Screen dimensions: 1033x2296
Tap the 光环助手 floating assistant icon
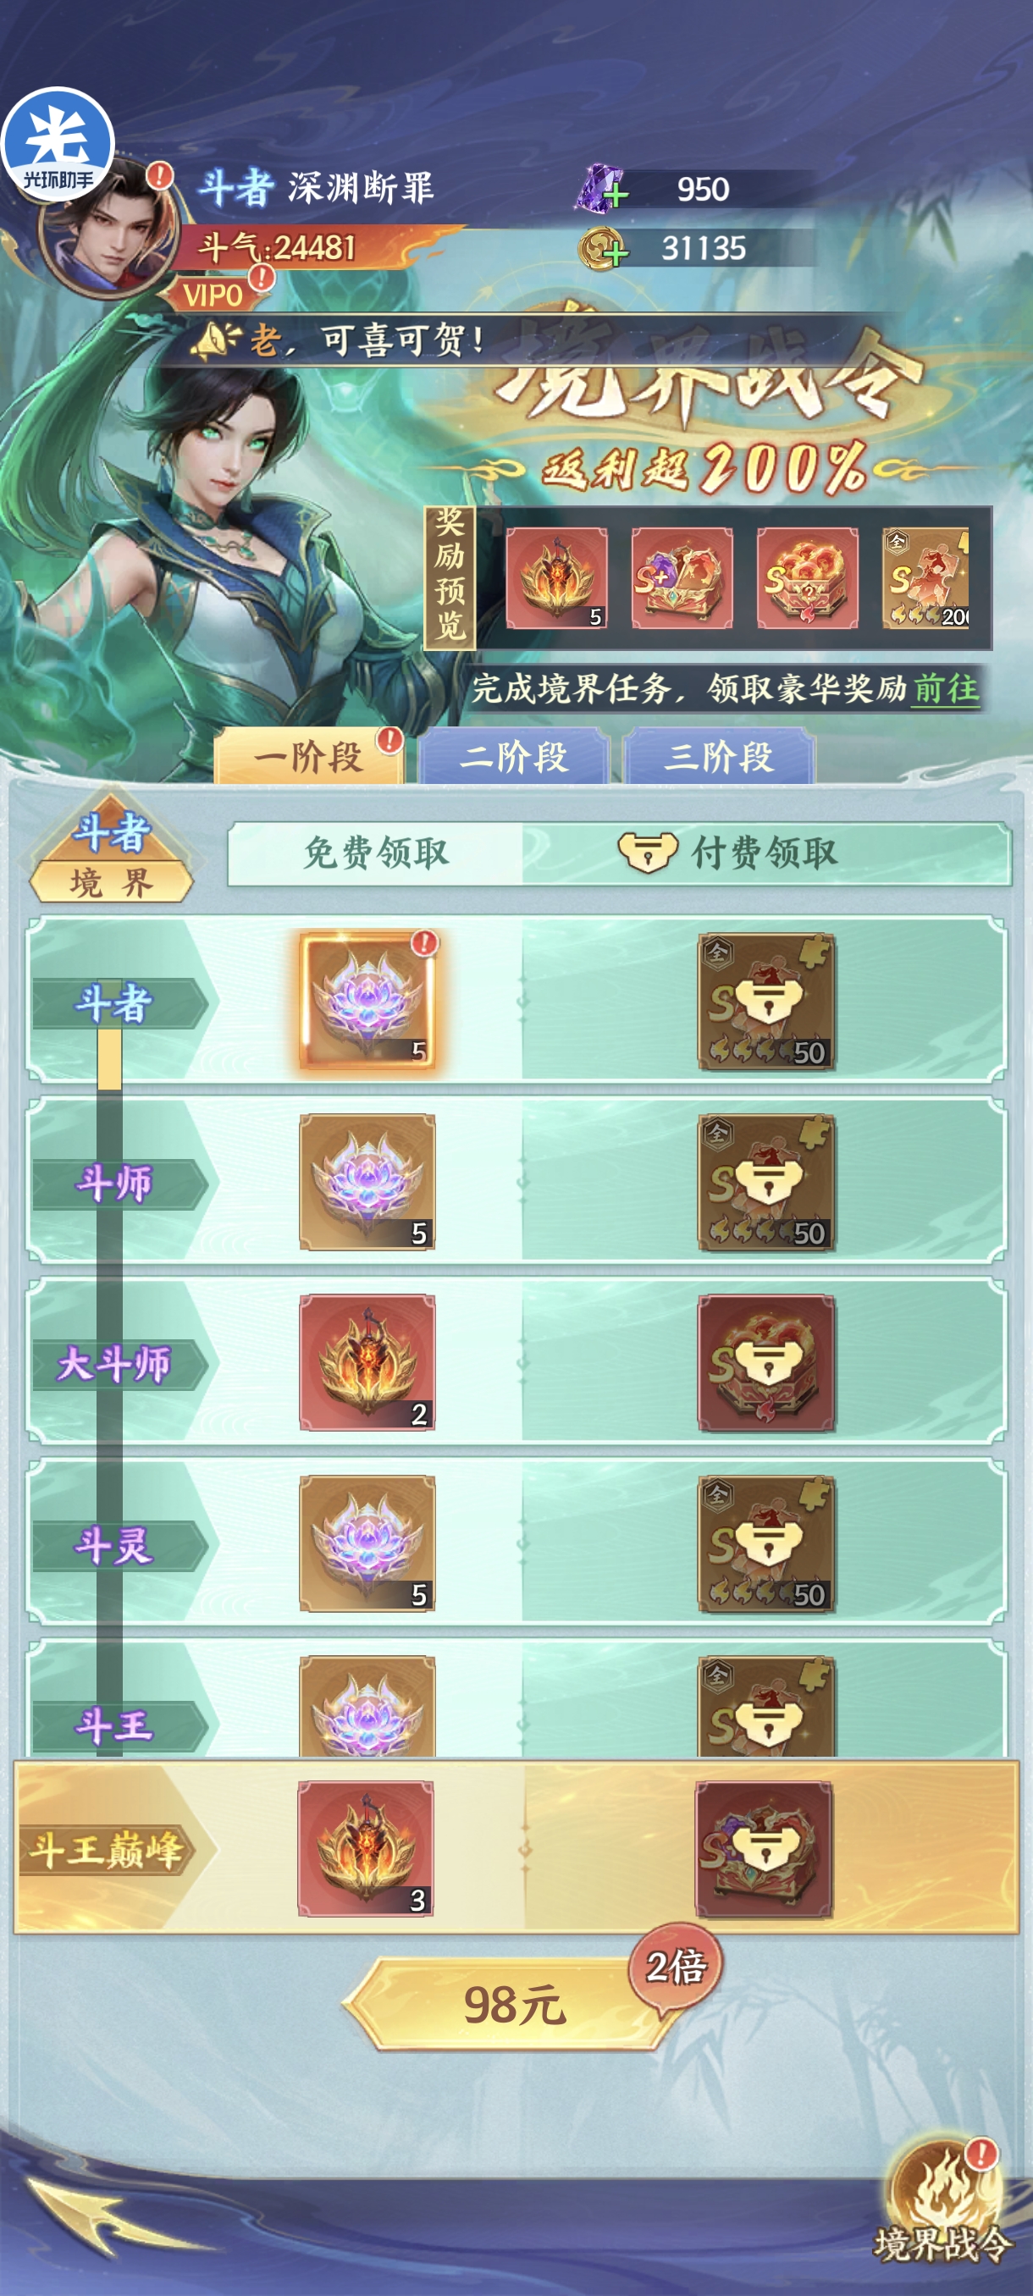pos(58,144)
